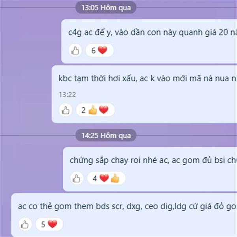Click the red heart emoji beside the number 5
Image resolution: width=237 pixels, height=237 pixels.
(x=53, y=224)
